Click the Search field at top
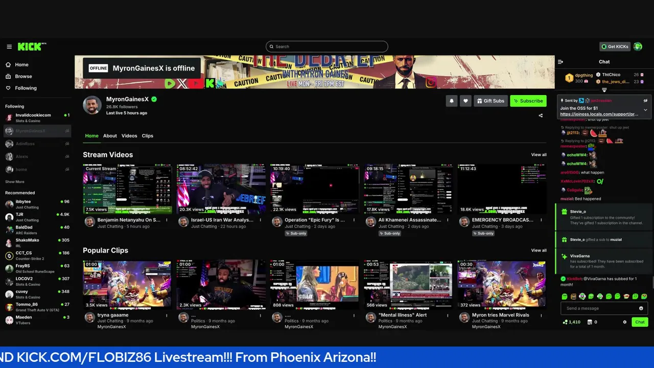The height and width of the screenshot is (368, 654). click(x=327, y=47)
